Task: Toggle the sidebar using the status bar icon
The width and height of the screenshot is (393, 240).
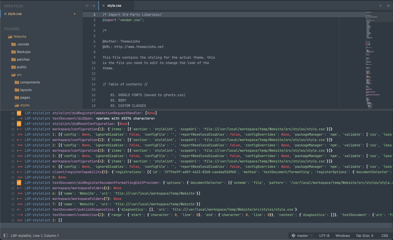Action: pos(6,235)
